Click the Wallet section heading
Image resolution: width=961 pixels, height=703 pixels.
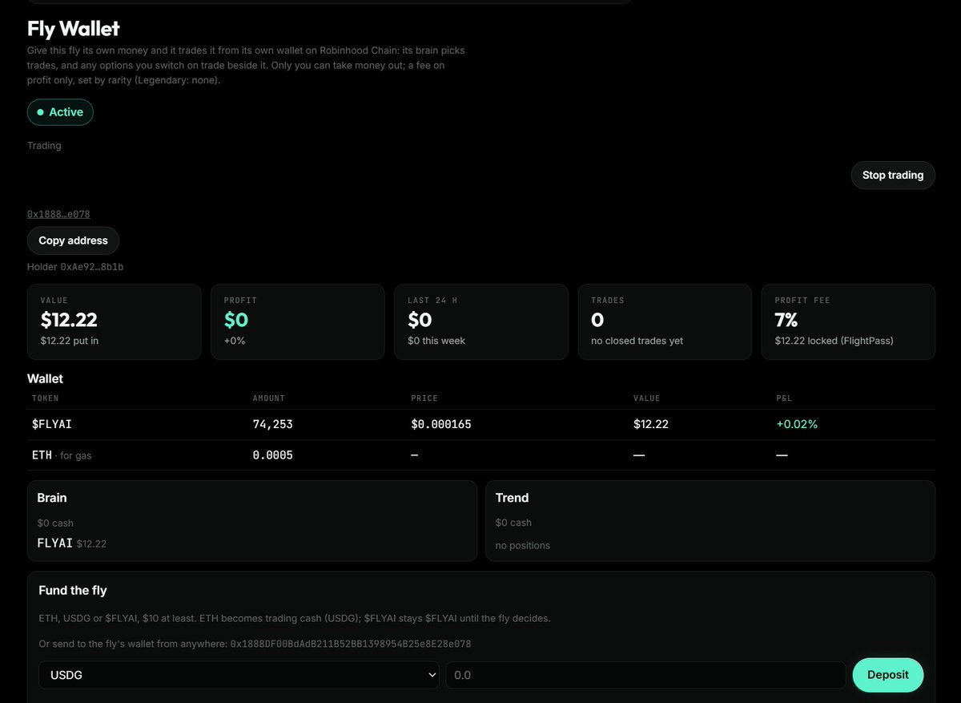(x=45, y=378)
